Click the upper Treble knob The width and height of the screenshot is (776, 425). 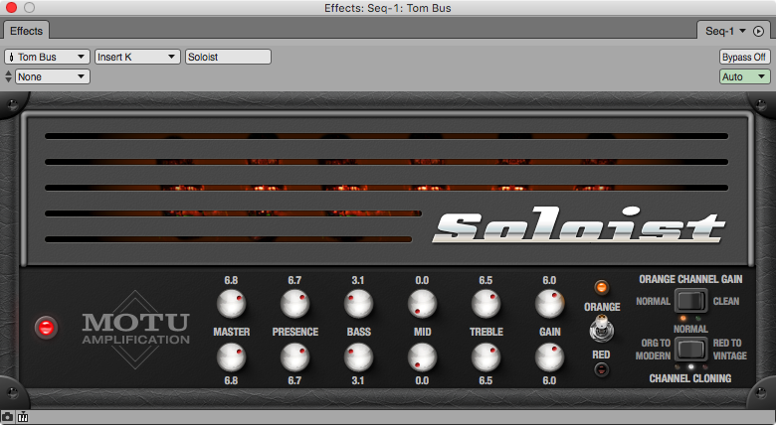[485, 303]
